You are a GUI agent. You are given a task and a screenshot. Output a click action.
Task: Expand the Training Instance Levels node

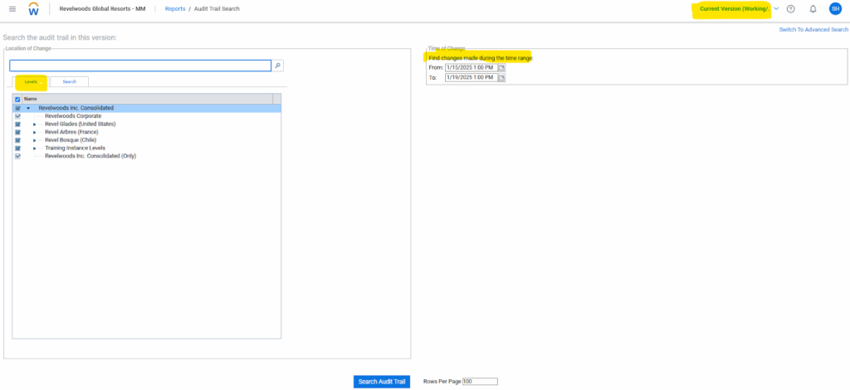coord(35,149)
